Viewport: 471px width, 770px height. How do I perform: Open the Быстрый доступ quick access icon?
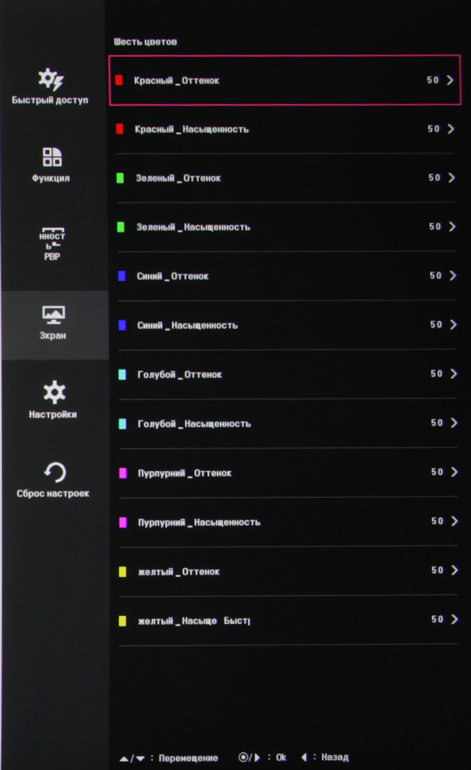50,80
